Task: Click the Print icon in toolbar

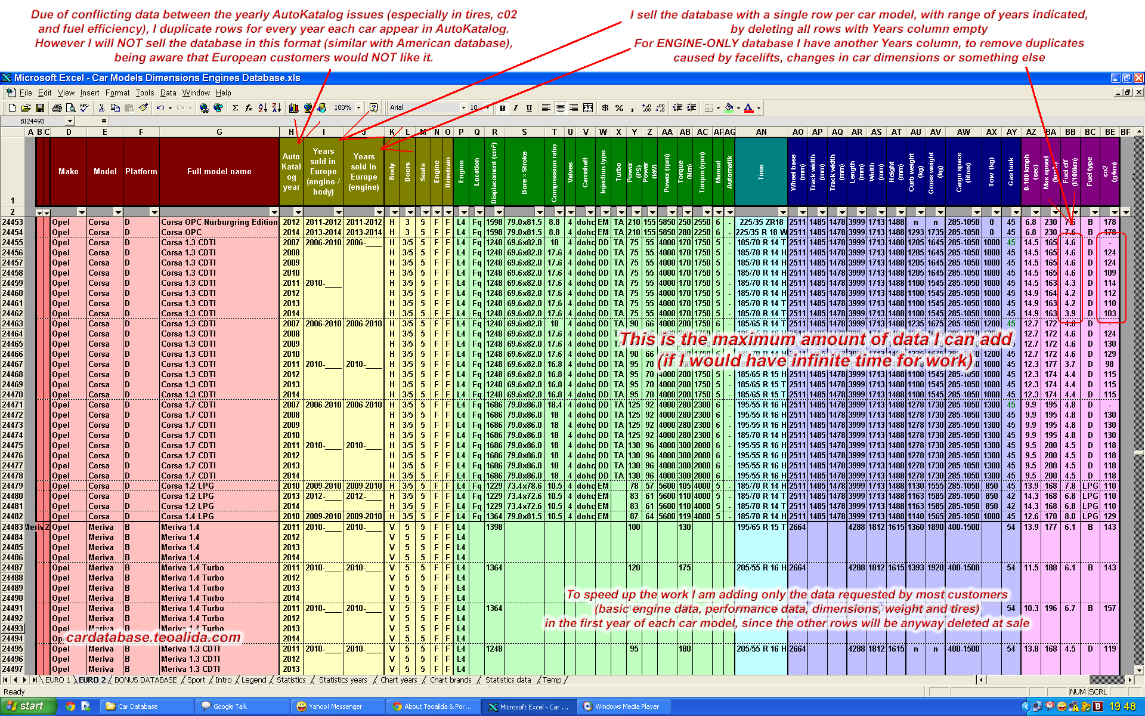Action: tap(57, 108)
